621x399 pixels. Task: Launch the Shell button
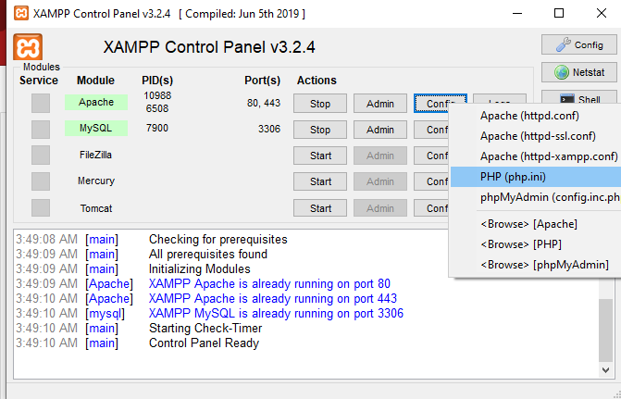click(579, 98)
